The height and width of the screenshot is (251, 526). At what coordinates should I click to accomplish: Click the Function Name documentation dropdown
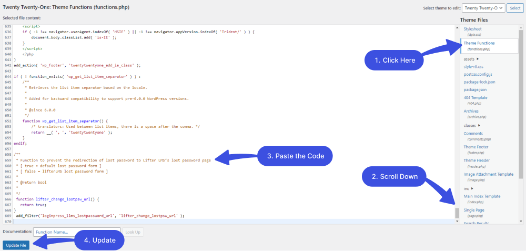pos(77,232)
